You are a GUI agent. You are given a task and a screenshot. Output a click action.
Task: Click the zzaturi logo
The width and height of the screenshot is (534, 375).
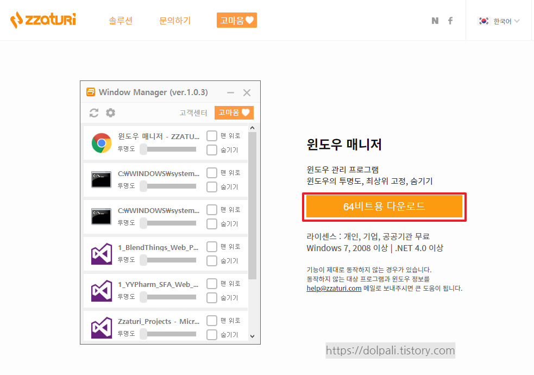pos(43,20)
